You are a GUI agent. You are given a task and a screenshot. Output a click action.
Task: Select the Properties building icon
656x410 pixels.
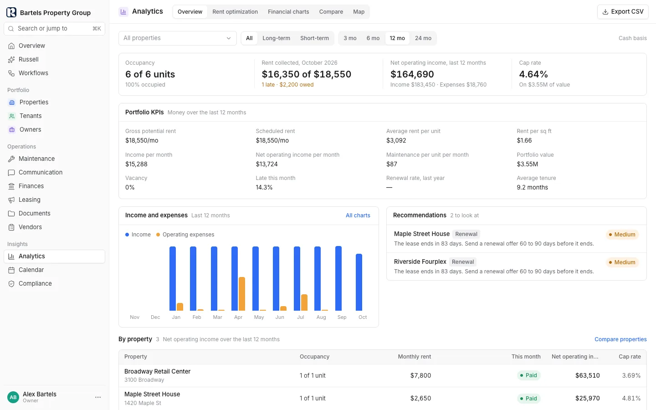coord(12,102)
